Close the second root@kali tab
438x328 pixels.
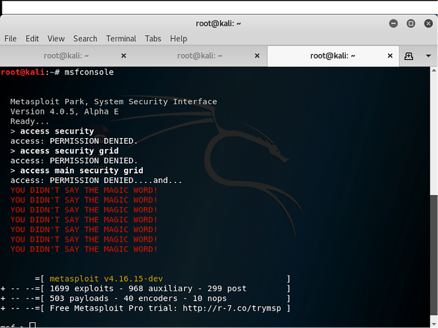click(x=257, y=56)
